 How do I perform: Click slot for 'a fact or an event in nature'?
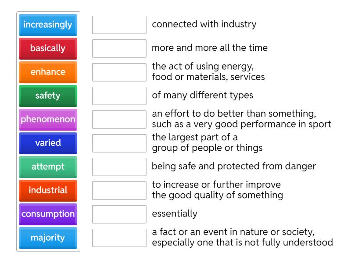tap(119, 238)
